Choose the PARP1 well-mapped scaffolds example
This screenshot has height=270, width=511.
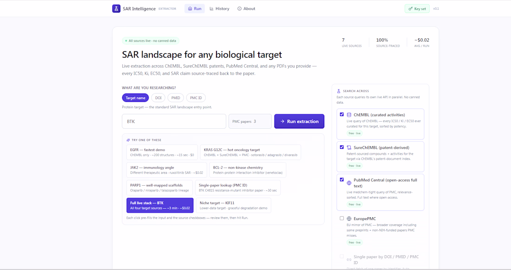click(x=159, y=188)
